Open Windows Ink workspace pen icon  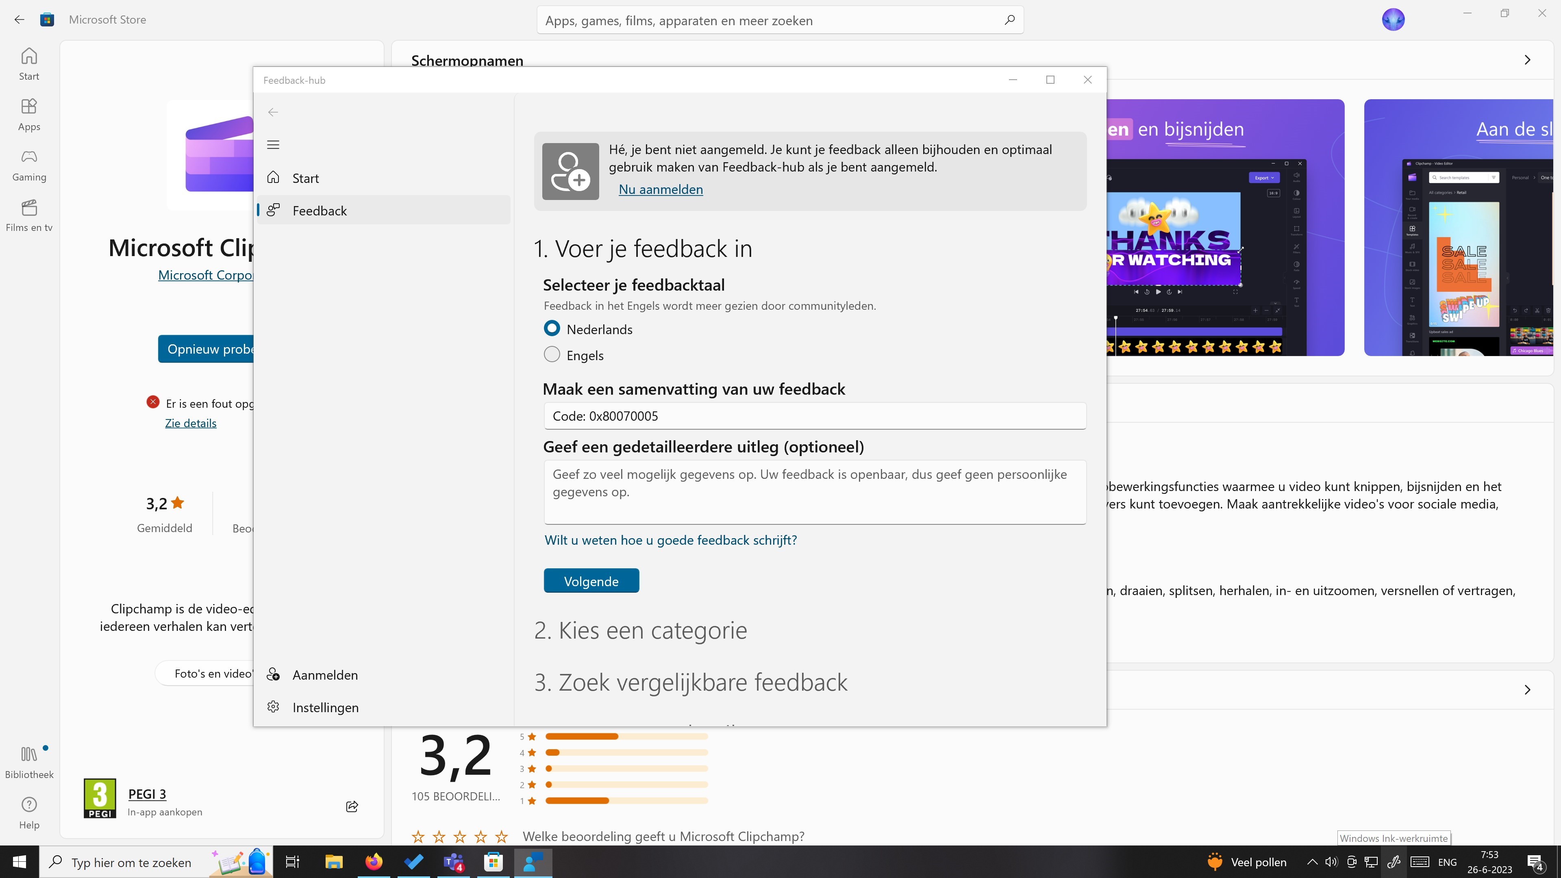pyautogui.click(x=1393, y=862)
